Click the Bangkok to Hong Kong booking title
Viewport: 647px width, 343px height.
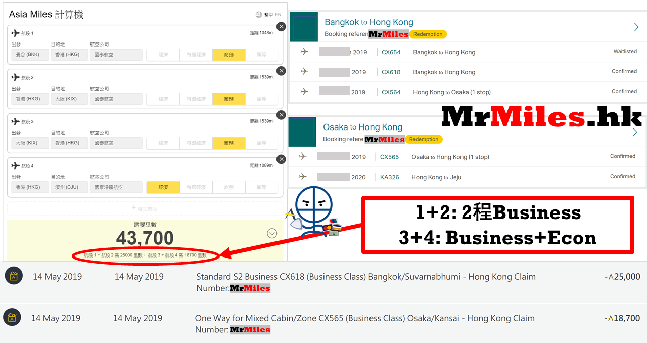369,22
